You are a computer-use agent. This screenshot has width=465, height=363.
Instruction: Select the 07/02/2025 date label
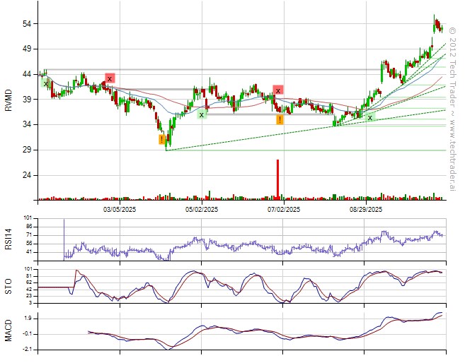point(283,210)
